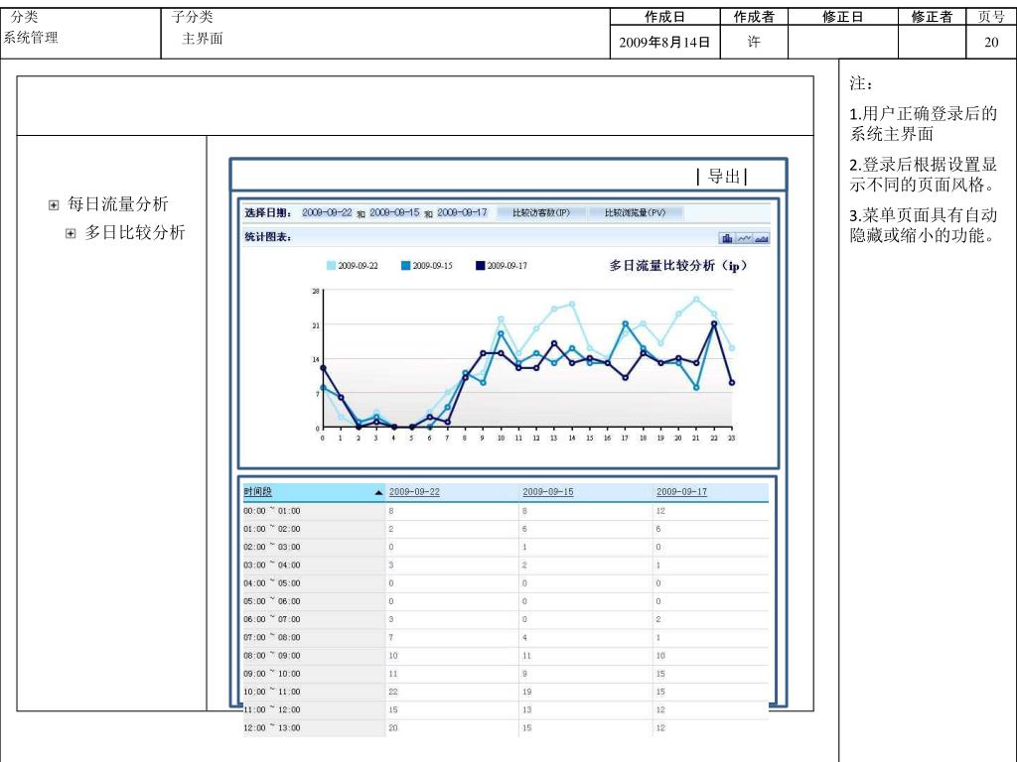Switch to bar chart view icon
Viewport: 1017px width, 762px height.
point(727,238)
